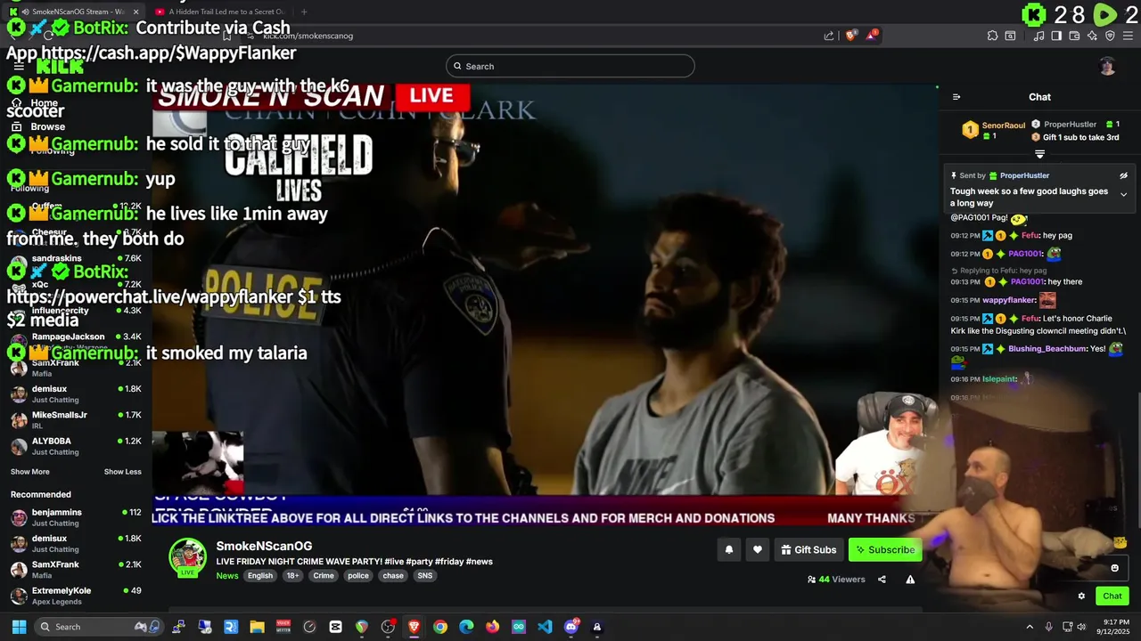Open the Brave Wallet icon
This screenshot has width=1141, height=641.
pyautogui.click(x=1074, y=36)
